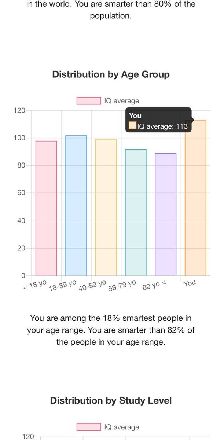Click the pink '< 18 yo' bar

click(x=46, y=208)
